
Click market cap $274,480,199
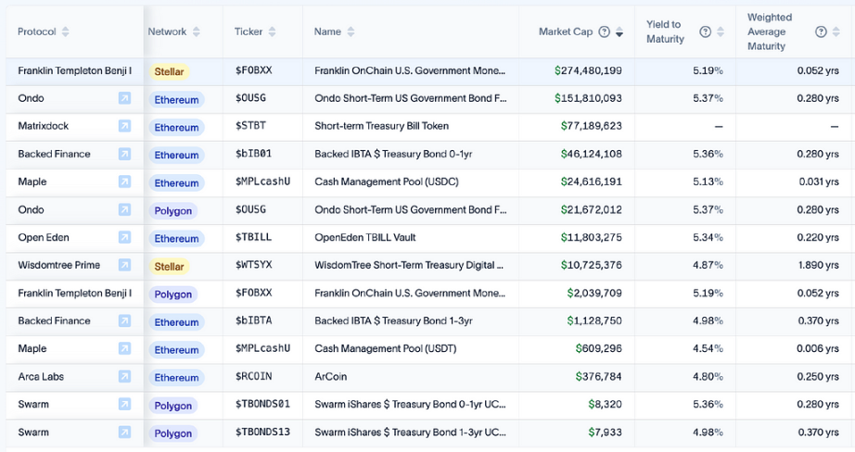click(588, 70)
